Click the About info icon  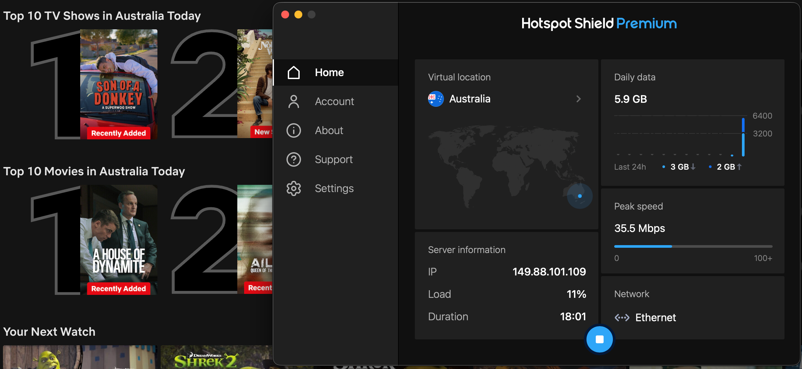point(293,130)
